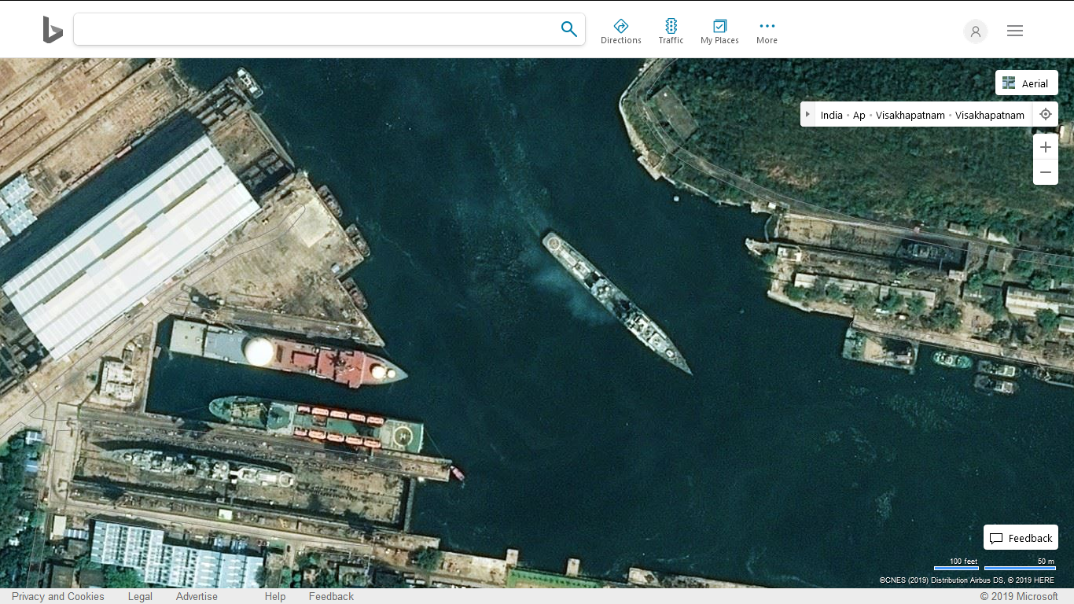Image resolution: width=1074 pixels, height=604 pixels.
Task: Open the Aerial map style selector
Action: pos(1027,83)
